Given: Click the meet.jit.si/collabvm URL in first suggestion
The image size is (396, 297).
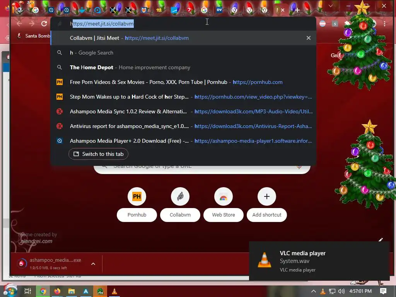Looking at the screenshot, I should click(157, 38).
